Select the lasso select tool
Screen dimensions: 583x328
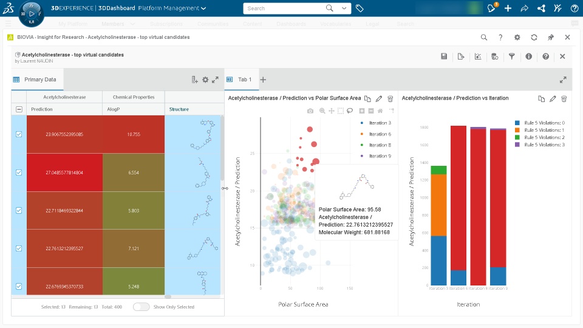(350, 111)
